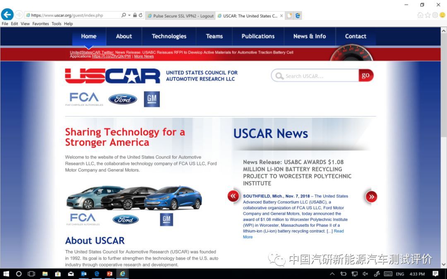The image size is (447, 279).
Task: Open the Teams navigation item
Action: click(x=214, y=36)
